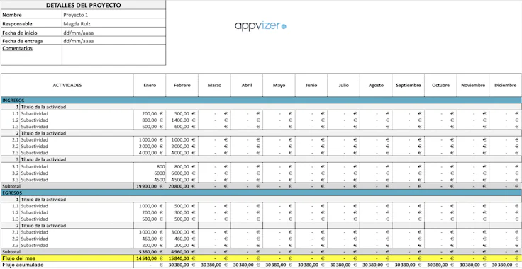522x269 pixels.
Task: Select the Marzo column header
Action: click(x=214, y=86)
